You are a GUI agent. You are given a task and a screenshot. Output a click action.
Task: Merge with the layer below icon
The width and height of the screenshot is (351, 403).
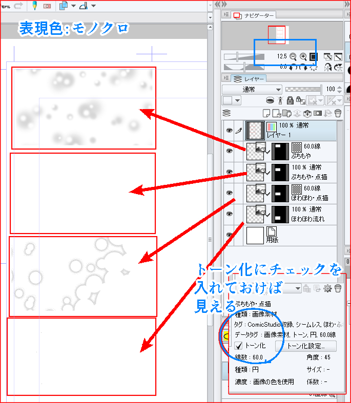pos(307,113)
